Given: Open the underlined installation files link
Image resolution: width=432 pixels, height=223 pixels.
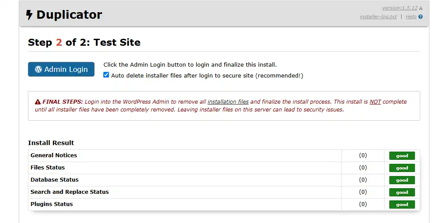Looking at the screenshot, I should pyautogui.click(x=228, y=101).
